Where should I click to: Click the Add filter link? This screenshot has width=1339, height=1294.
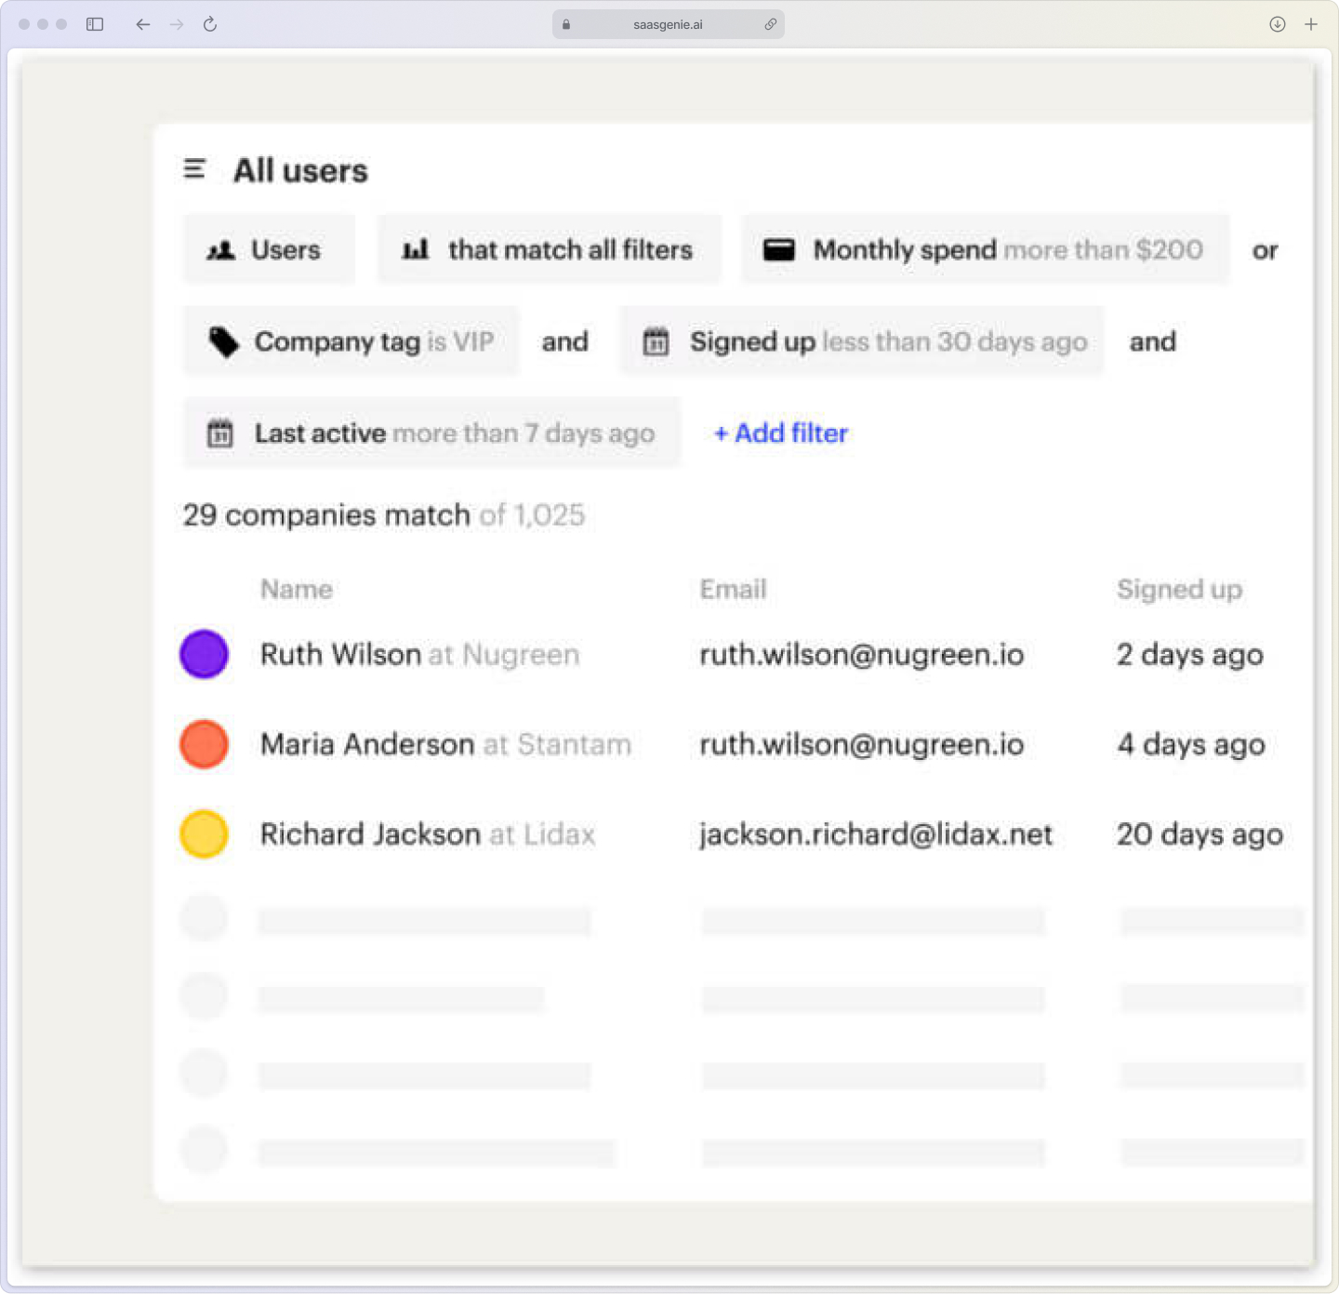(780, 434)
